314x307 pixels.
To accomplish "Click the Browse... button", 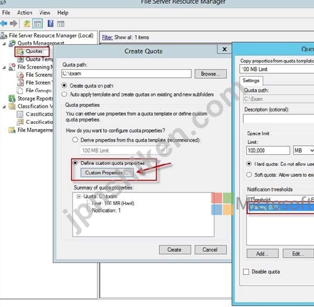I will (211, 74).
